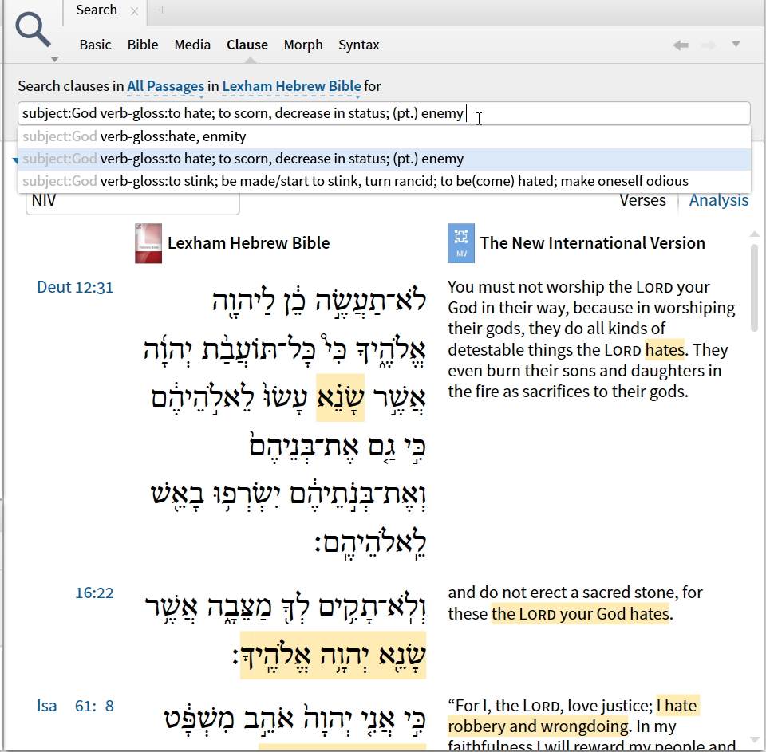The image size is (766, 752).
Task: Switch to Syntax search type
Action: (359, 45)
